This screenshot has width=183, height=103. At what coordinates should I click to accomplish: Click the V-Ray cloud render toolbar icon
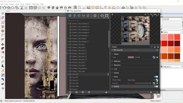(13, 8)
